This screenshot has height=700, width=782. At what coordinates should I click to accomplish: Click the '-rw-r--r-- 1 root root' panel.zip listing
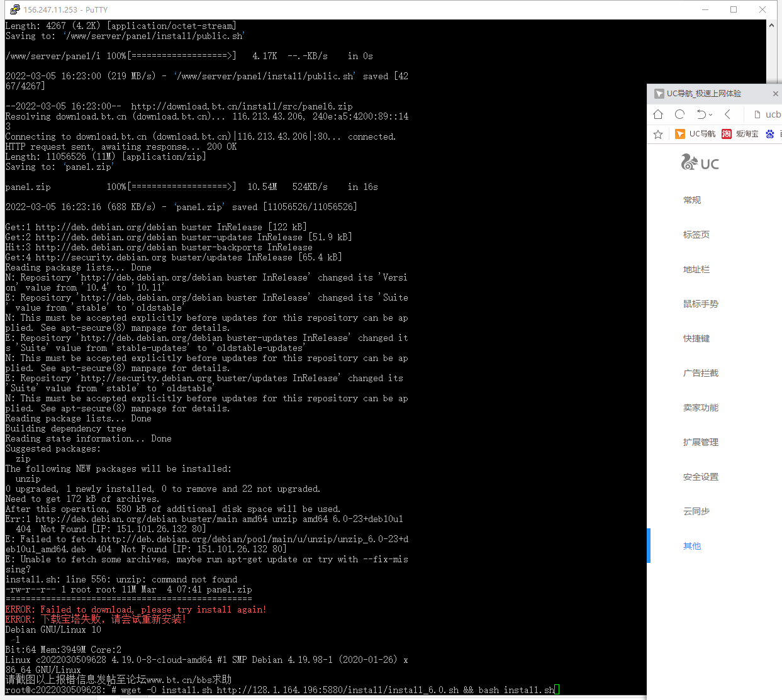tap(129, 589)
